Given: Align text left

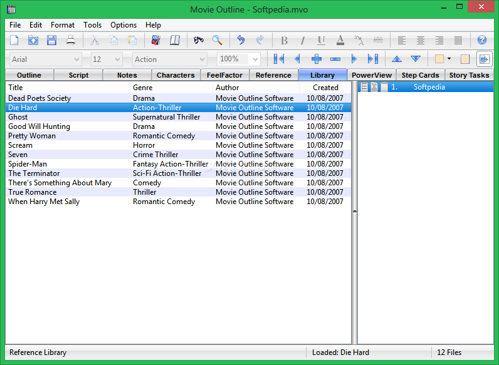Looking at the screenshot, I should pyautogui.click(x=402, y=40).
